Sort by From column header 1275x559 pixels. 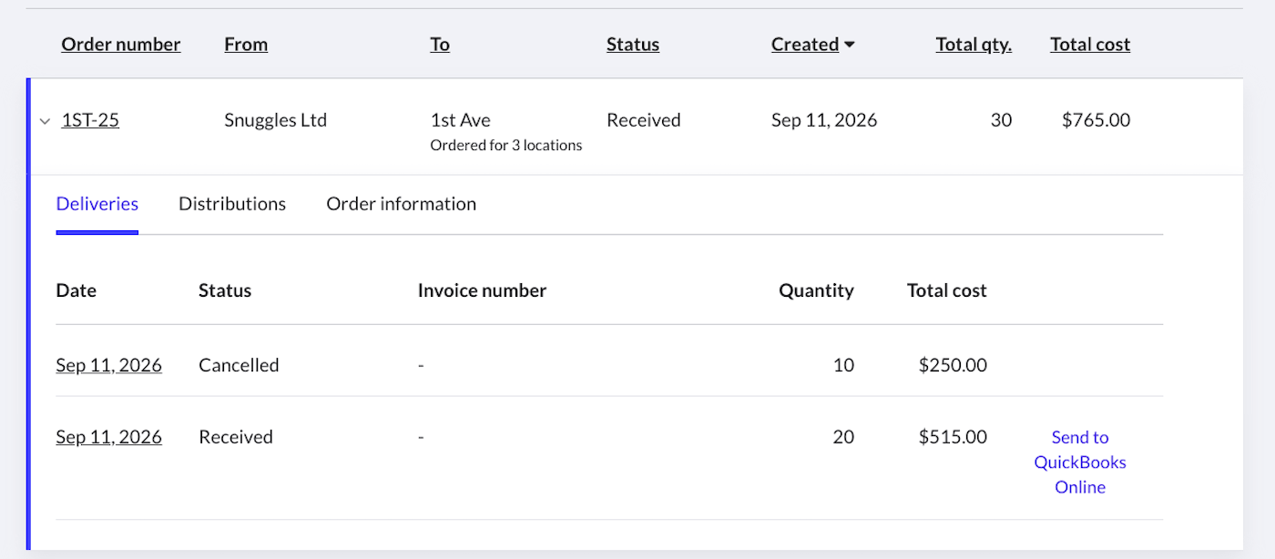pos(246,45)
